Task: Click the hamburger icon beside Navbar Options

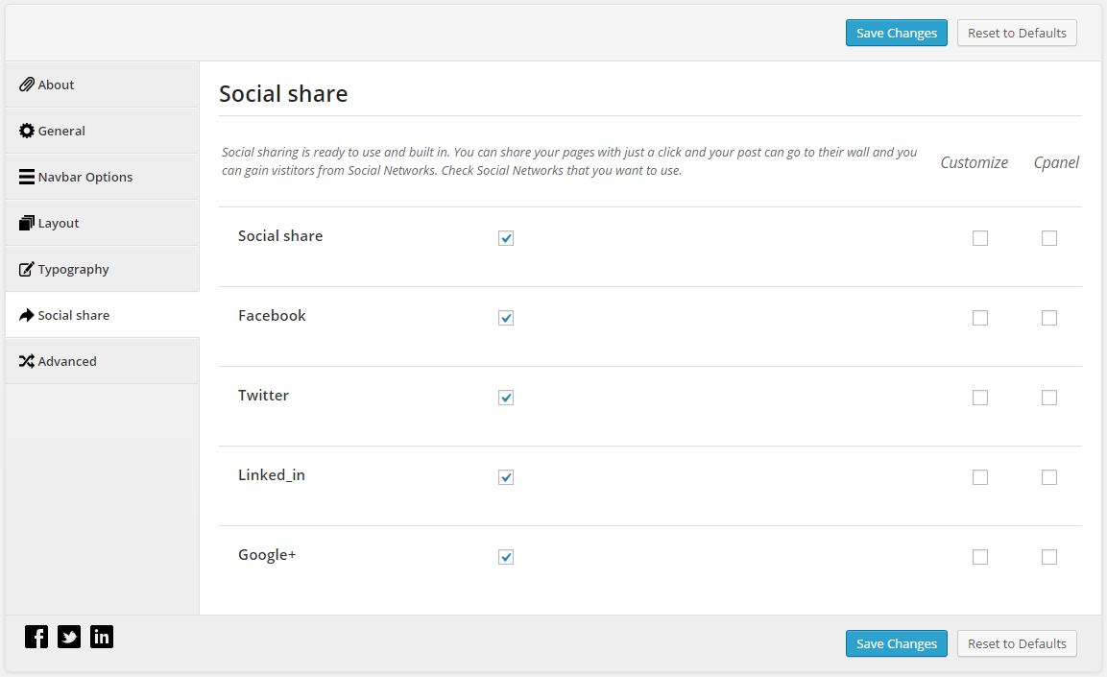Action: pos(27,177)
